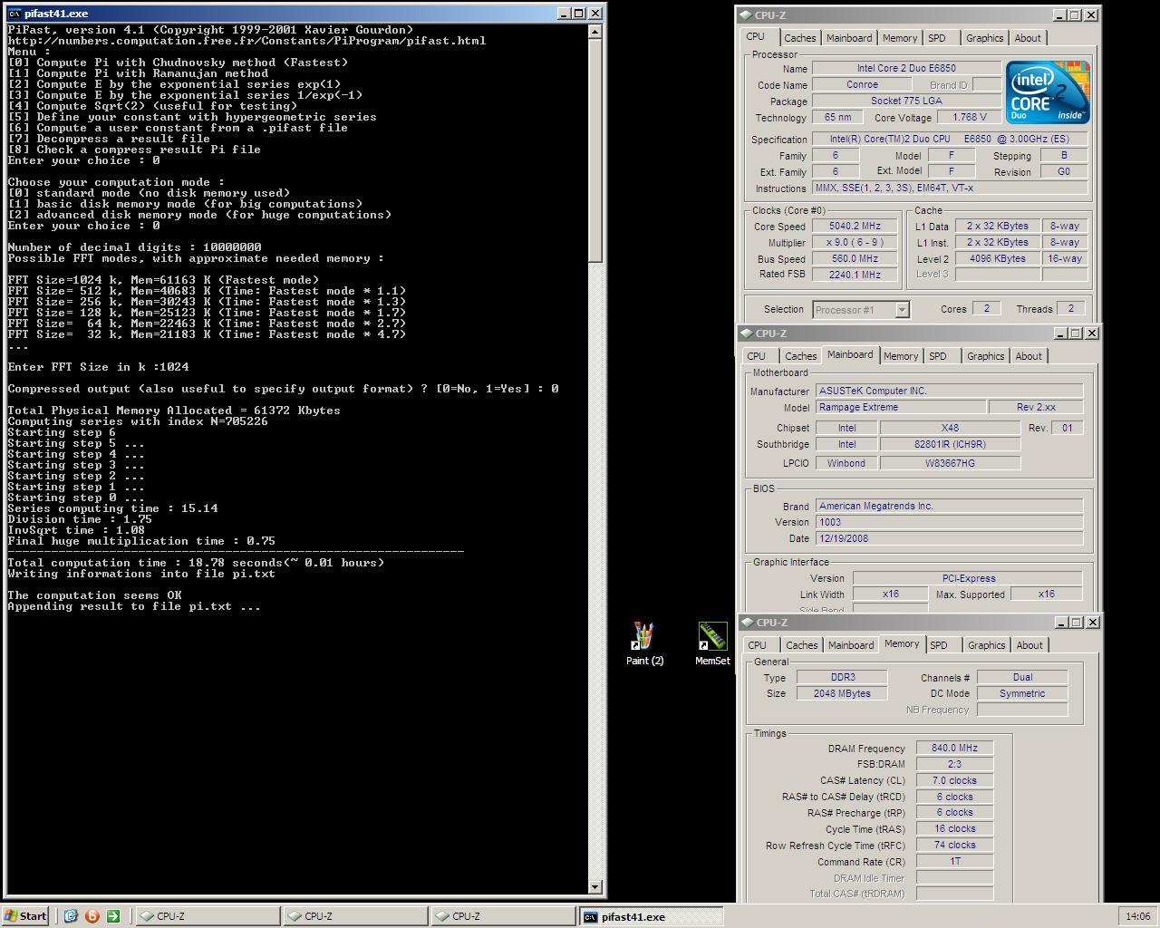Open Caches tab in top CPU-Z window
This screenshot has height=928, width=1160.
coord(799,38)
